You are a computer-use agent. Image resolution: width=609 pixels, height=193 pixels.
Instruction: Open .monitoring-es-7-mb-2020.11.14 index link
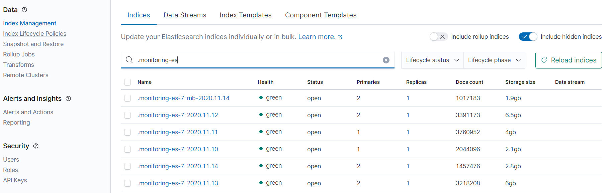click(183, 98)
